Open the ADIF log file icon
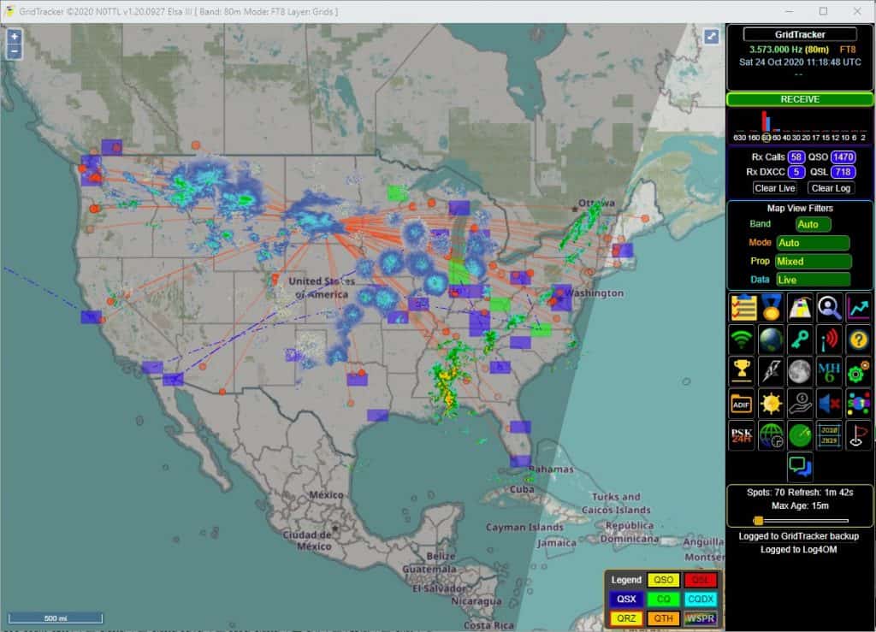The height and width of the screenshot is (632, 876). coord(741,403)
